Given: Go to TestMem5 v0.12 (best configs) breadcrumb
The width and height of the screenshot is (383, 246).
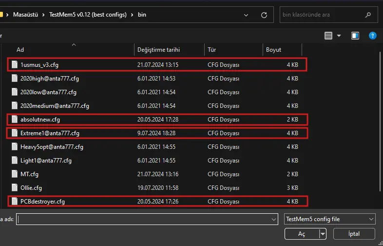Looking at the screenshot, I should click(88, 15).
